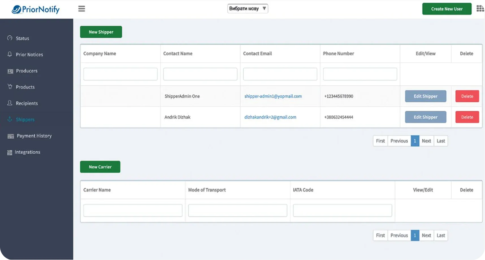Go to Payment History menu item
Viewport: 485px width, 260px height.
tap(34, 136)
